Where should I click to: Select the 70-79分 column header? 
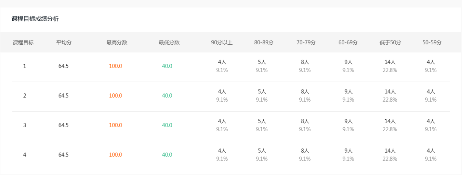pos(306,42)
